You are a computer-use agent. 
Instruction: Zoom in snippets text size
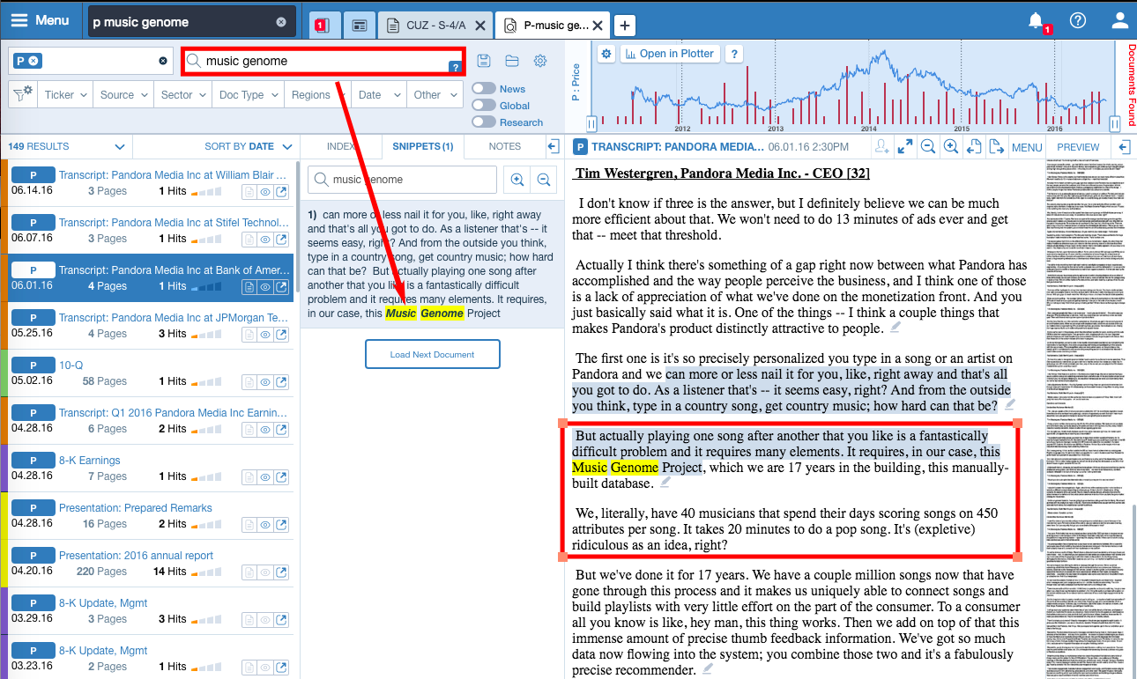coord(517,180)
